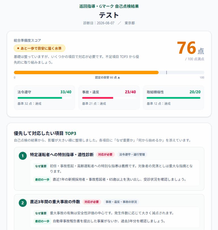Click 最初の一歩 label in item 2
Viewport: 218px width, 230px height.
pyautogui.click(x=42, y=221)
